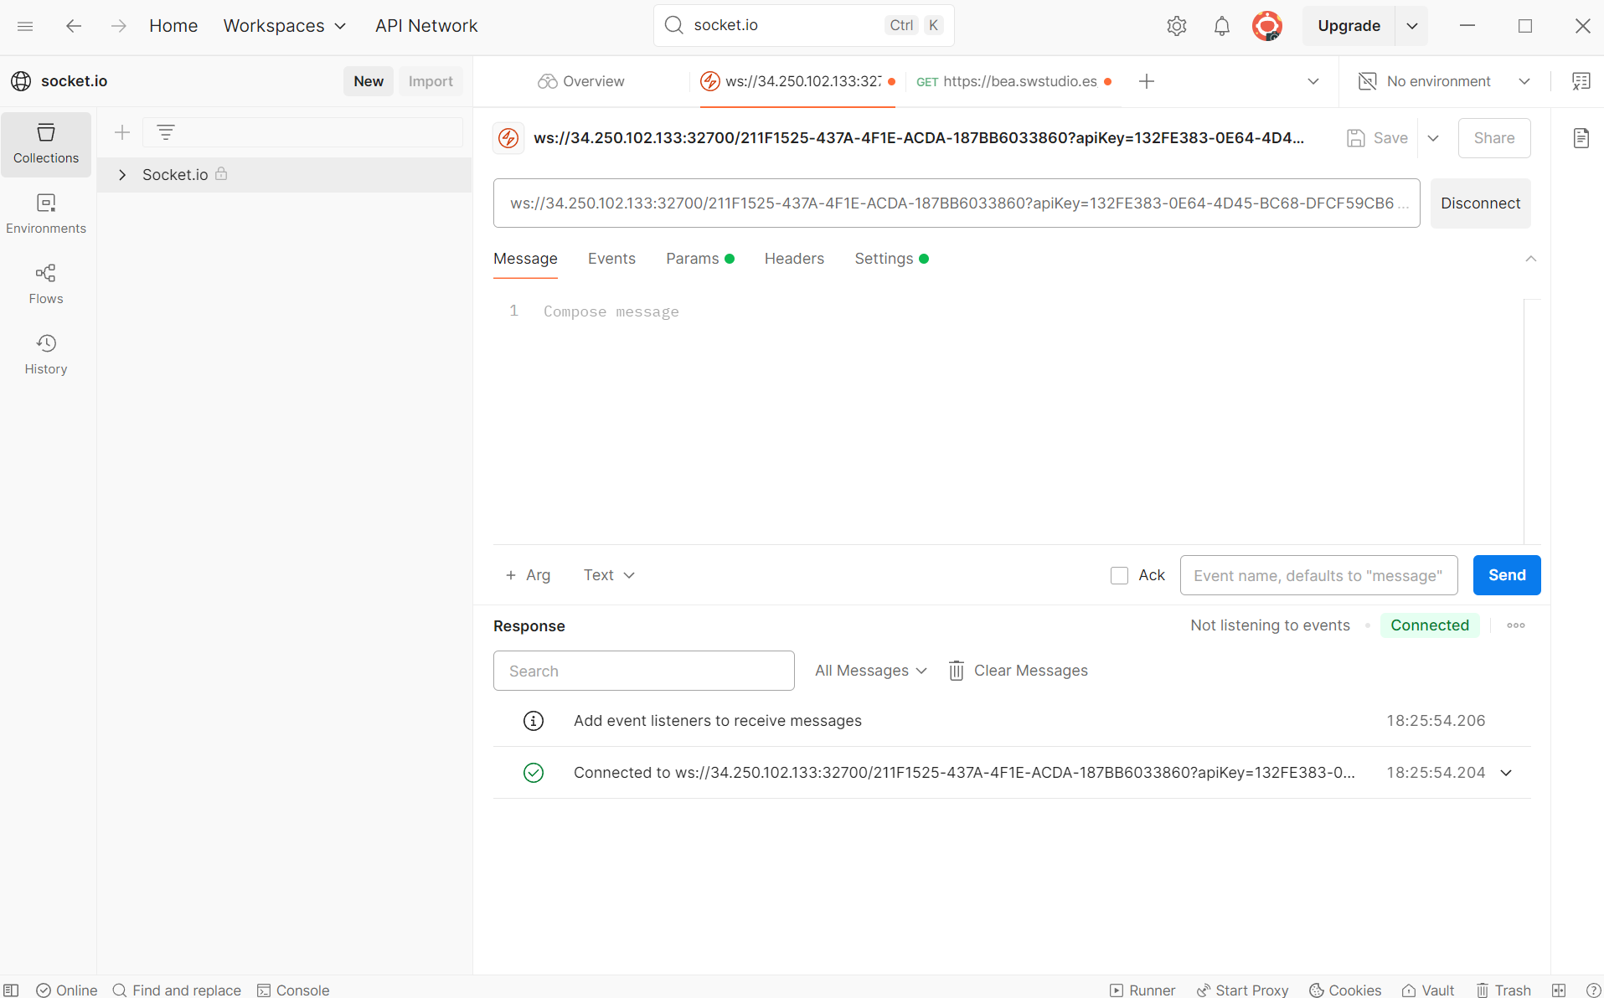This screenshot has height=998, width=1604.
Task: Add a new request tab
Action: click(x=1147, y=81)
